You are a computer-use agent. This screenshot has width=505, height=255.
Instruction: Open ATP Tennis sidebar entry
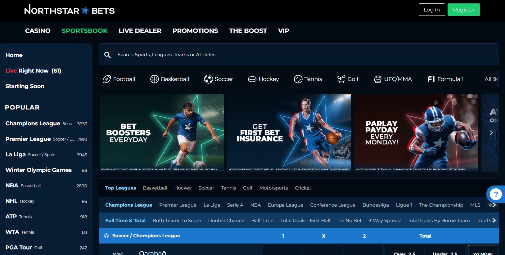point(46,217)
